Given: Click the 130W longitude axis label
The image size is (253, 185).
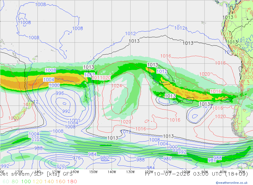Looking at the screenshot, I should [130, 172].
